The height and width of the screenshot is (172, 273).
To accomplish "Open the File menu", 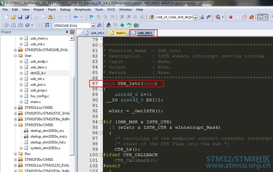I will point(5,10).
